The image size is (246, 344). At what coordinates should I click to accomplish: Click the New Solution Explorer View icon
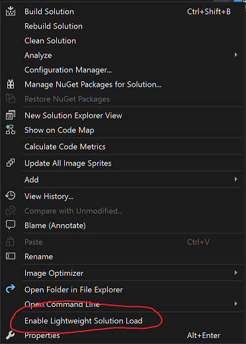(x=11, y=115)
